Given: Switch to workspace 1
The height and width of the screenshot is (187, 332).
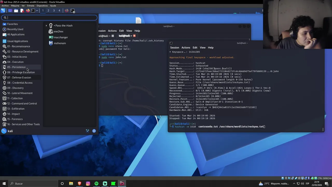Looking at the screenshot, I should coord(43,11).
